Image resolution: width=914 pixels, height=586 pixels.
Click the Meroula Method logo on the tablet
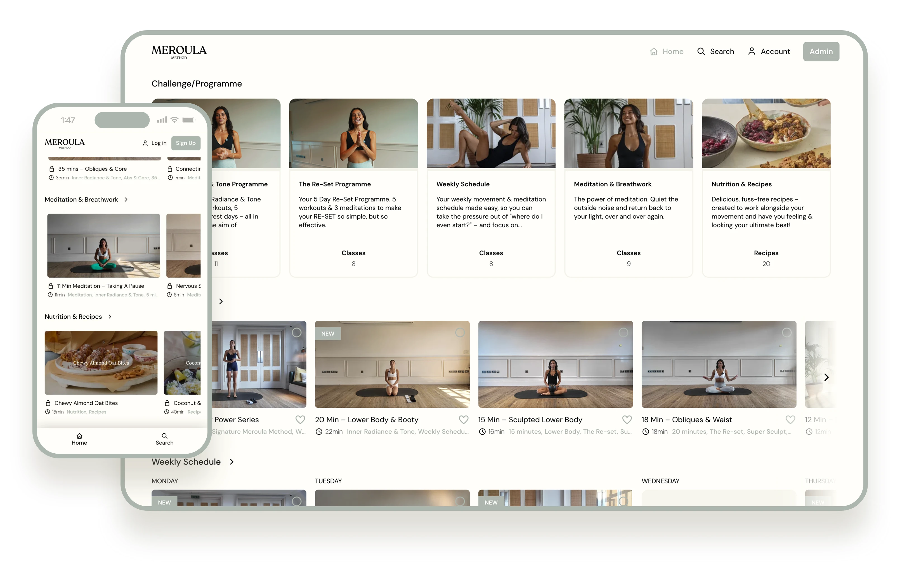point(179,52)
